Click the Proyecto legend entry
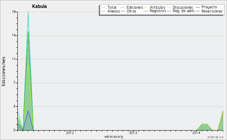 [x=209, y=7]
